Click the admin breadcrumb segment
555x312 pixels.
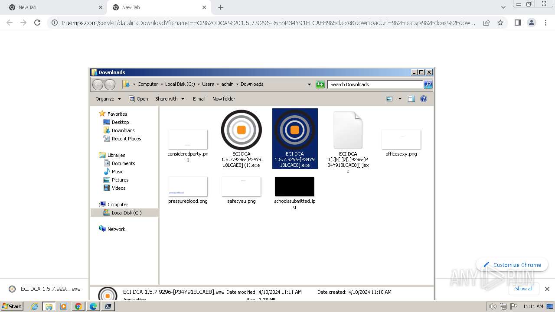(x=227, y=84)
